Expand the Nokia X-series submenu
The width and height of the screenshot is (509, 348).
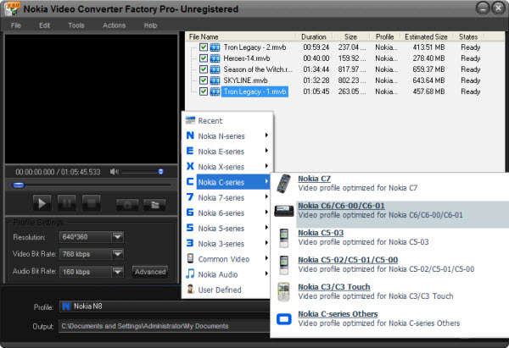point(266,166)
